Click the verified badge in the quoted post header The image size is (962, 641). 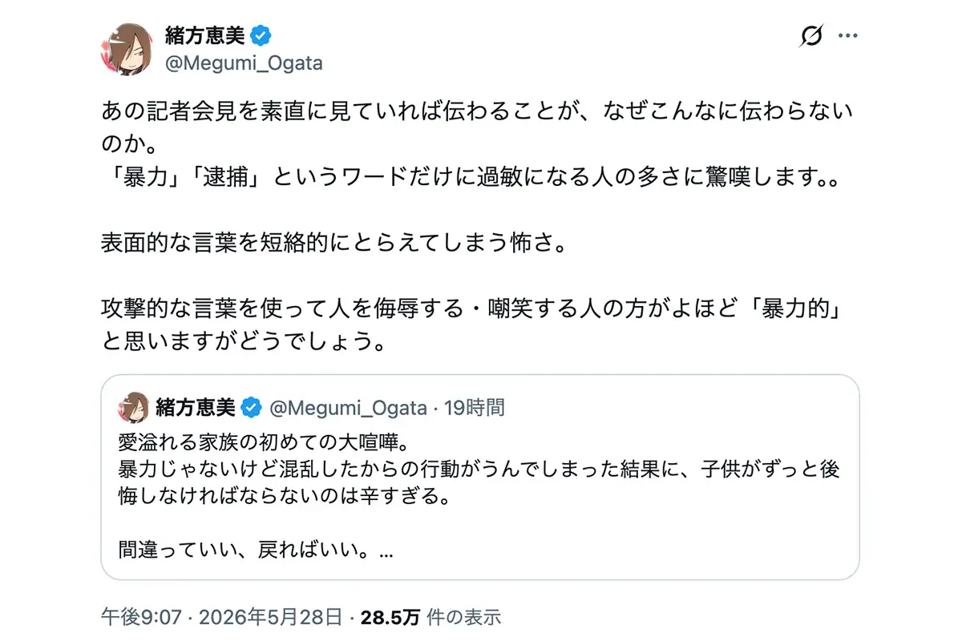click(251, 408)
